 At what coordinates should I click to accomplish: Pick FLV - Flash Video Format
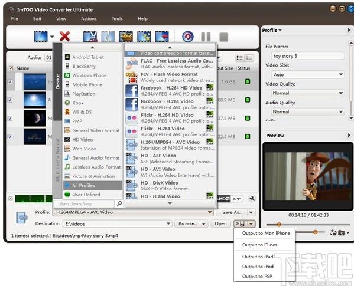point(170,77)
